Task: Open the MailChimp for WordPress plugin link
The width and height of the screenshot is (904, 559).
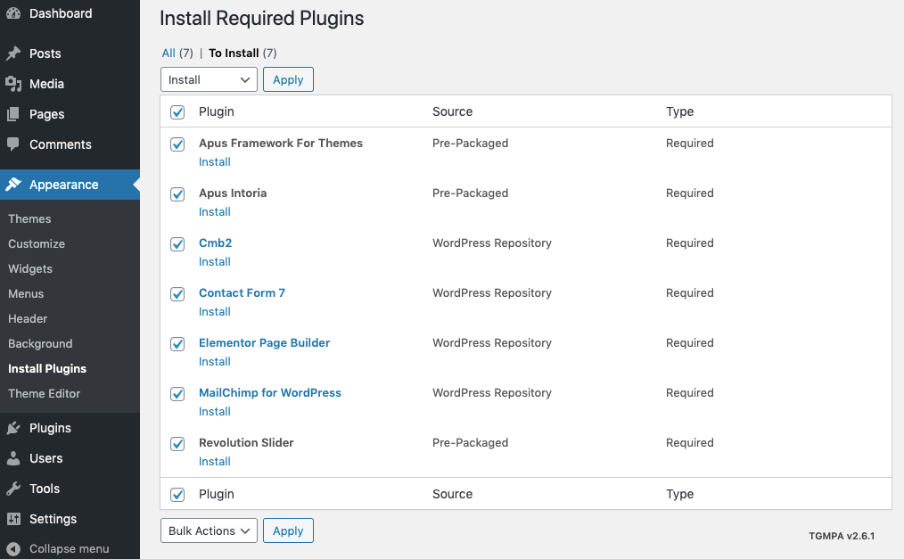Action: [x=270, y=392]
